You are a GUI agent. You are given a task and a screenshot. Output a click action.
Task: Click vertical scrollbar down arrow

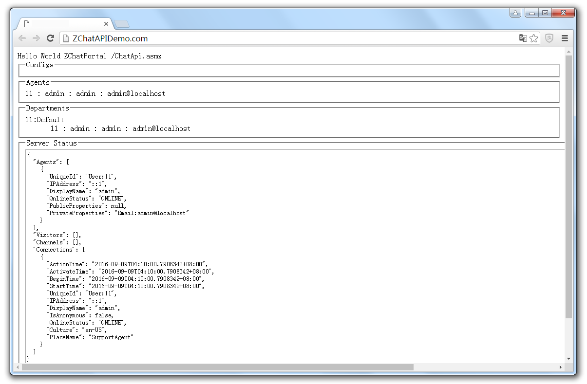pos(568,359)
